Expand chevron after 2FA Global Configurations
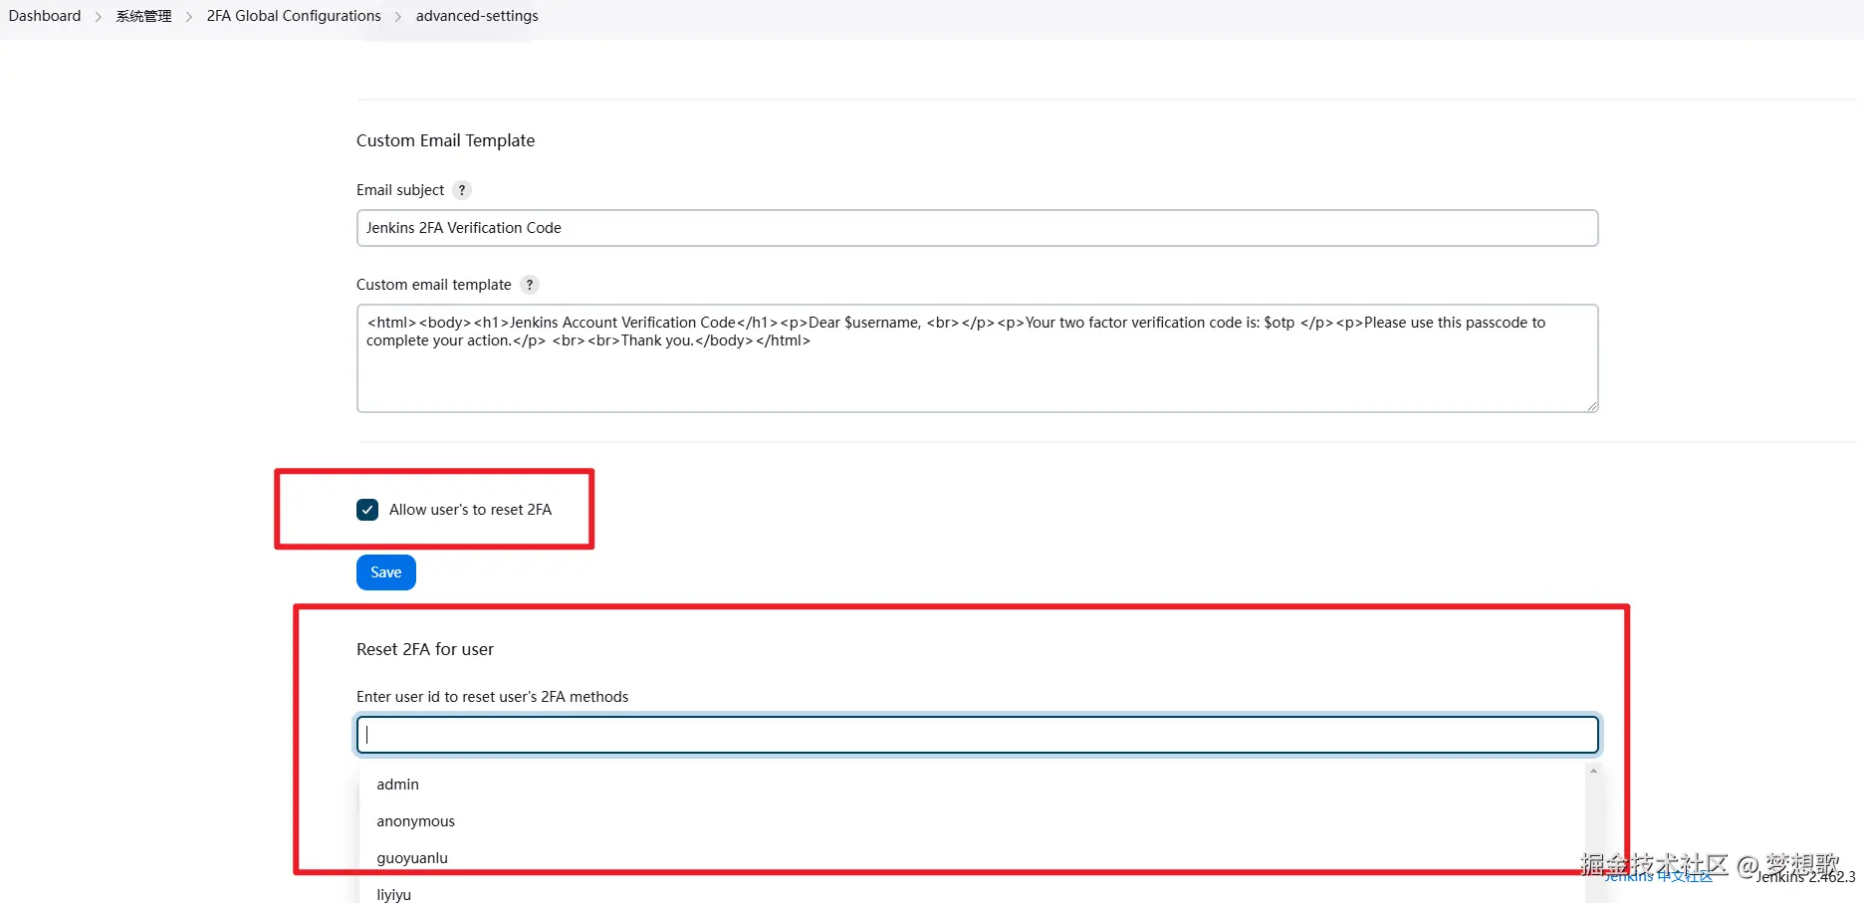 click(x=398, y=17)
